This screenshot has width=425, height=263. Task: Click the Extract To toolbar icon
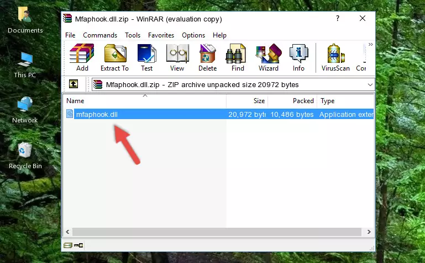pyautogui.click(x=114, y=57)
